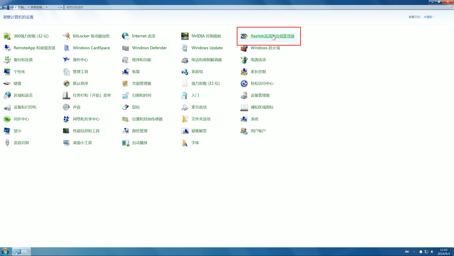This screenshot has height=256, width=454.
Task: Open 键盘 icon
Action: (7, 83)
